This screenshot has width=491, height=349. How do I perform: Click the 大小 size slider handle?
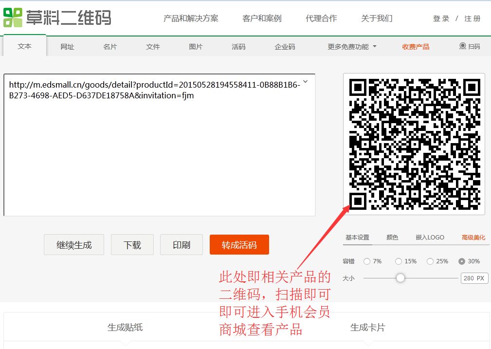400,278
